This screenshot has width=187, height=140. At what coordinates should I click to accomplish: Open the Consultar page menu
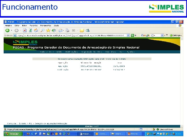(111, 52)
